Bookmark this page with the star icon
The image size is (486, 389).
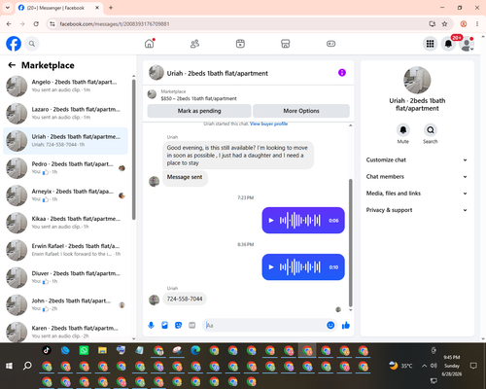(x=444, y=24)
